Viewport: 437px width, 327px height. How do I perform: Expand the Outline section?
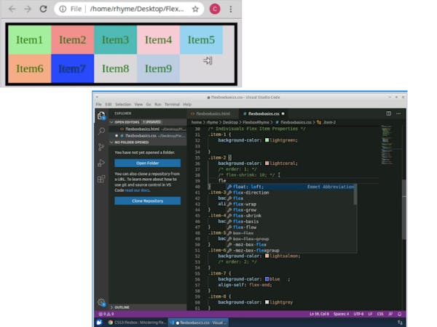pos(148,307)
